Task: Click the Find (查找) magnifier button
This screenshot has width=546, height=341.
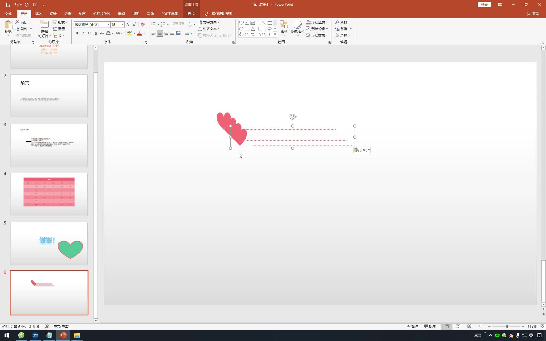Action: point(341,22)
